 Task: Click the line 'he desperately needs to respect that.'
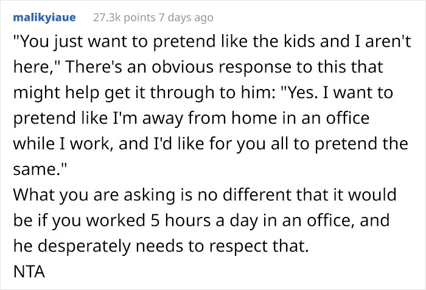coord(161,246)
